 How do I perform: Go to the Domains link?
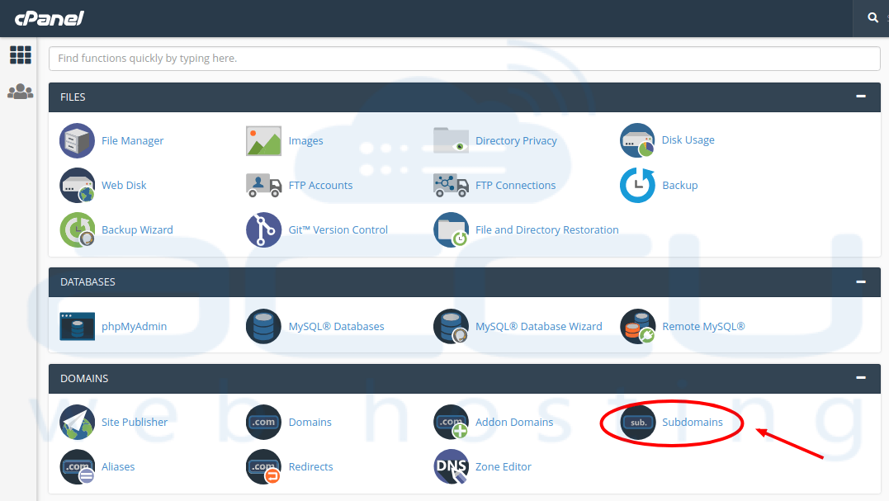tap(310, 423)
